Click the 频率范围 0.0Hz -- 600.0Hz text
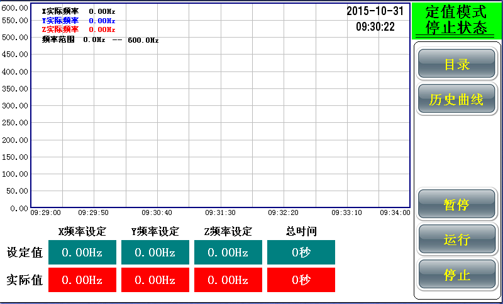Viewport: 503px width, 304px height. click(x=99, y=39)
